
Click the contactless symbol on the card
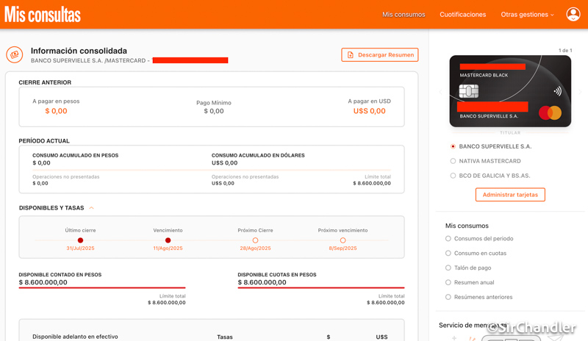click(557, 92)
